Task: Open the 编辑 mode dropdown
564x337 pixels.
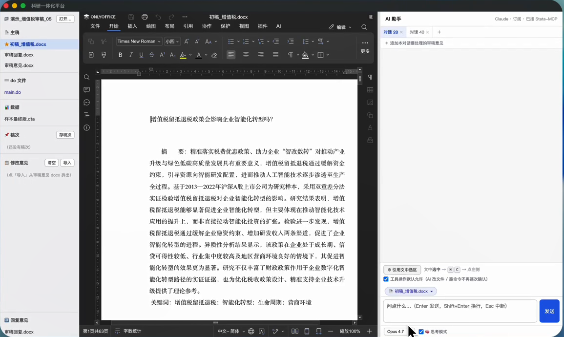Action: [x=340, y=27]
